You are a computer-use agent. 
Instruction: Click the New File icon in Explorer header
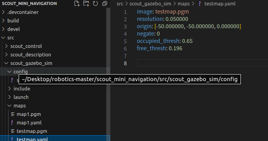(77, 3)
